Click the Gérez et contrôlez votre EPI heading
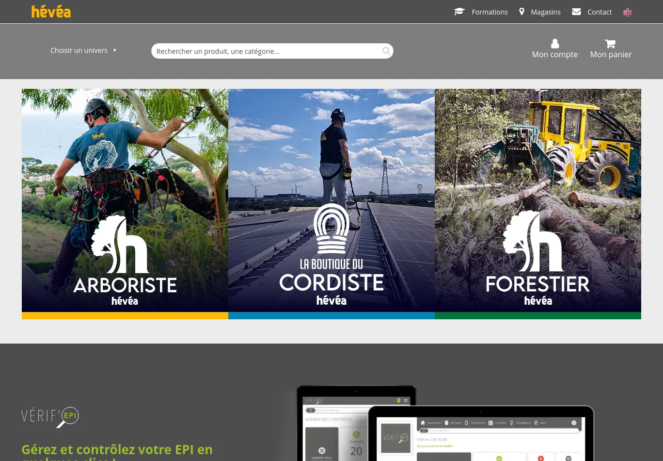 coord(117,452)
